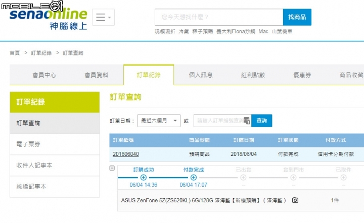The image size is (364, 223).
Task: Click the 信用卡分期付款 payment cell
Action: coord(336,154)
